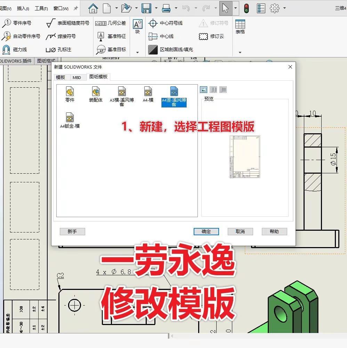The width and height of the screenshot is (347, 348).
Task: Click the Save floppy disk icon
Action: point(146,8)
